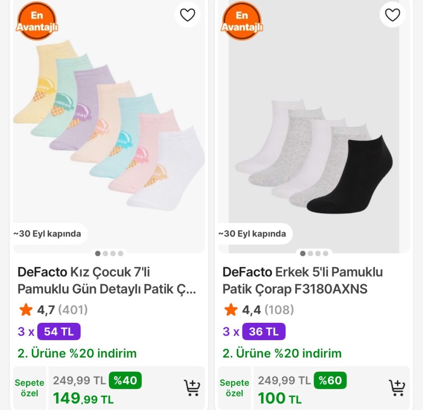Tap the %40 discount badge
Screen dimensions: 423x410
(x=125, y=380)
